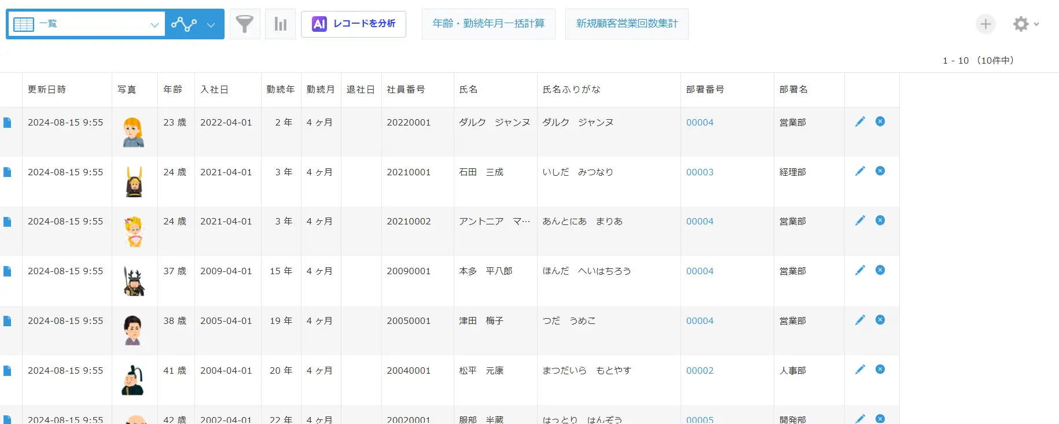The image size is (1059, 424).
Task: Open the settings gear dropdown
Action: [x=1025, y=24]
